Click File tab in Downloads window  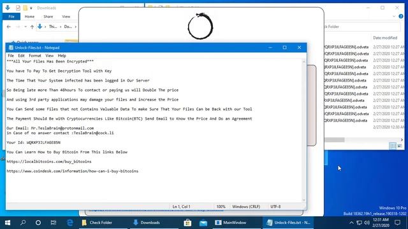click(11, 17)
